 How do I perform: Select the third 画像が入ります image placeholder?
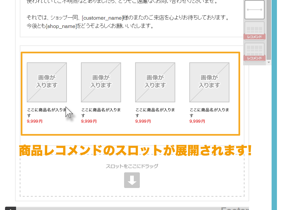point(155,82)
